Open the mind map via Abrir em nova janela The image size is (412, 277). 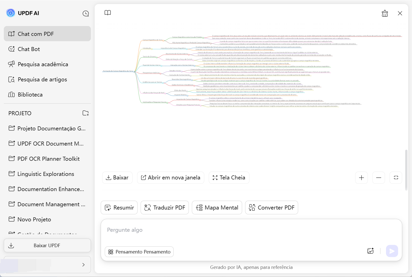pos(170,178)
